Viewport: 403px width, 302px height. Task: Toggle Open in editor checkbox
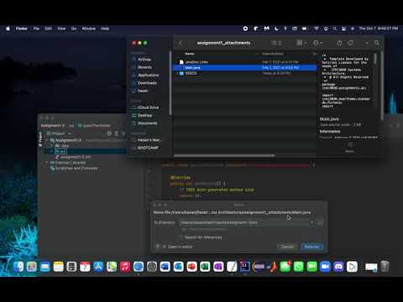pyautogui.click(x=165, y=247)
